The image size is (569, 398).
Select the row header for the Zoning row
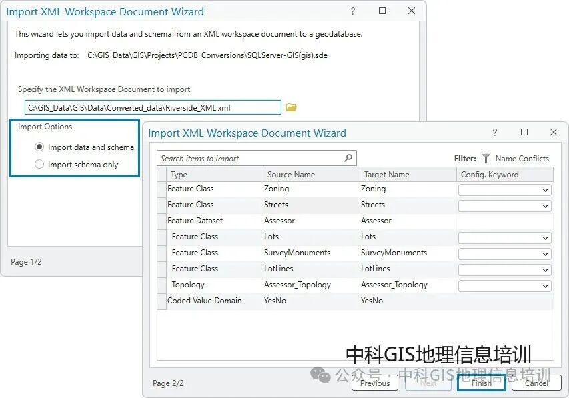(x=162, y=189)
